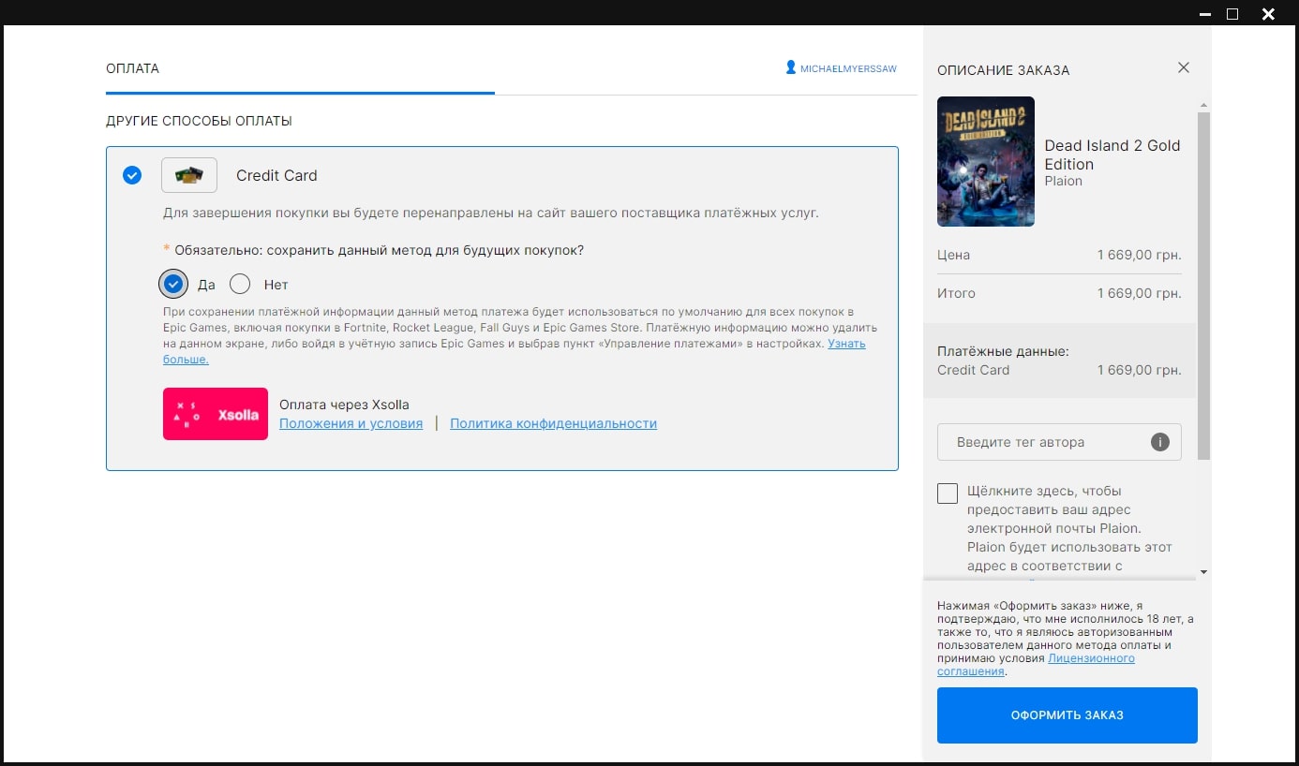The height and width of the screenshot is (766, 1299).
Task: Click the "Plaion" publisher name under title
Action: coord(1064,181)
